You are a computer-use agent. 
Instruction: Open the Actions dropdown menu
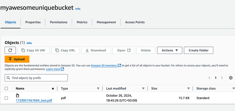[170, 50]
